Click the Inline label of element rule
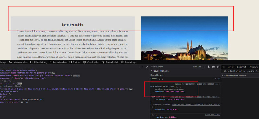259x119 pixels. tap(217, 79)
